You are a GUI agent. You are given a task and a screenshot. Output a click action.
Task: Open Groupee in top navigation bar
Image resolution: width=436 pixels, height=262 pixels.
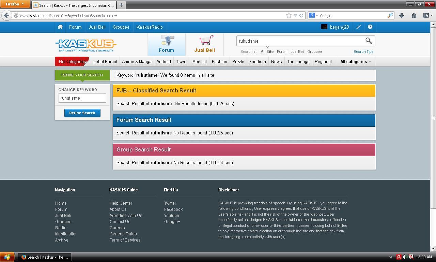pyautogui.click(x=121, y=27)
